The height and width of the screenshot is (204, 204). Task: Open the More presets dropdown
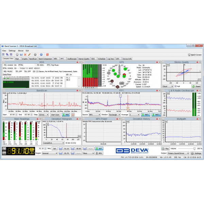(x=88, y=153)
